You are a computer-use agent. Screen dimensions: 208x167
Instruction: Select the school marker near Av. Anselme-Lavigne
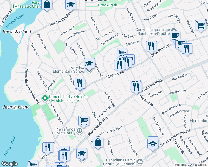point(153,144)
